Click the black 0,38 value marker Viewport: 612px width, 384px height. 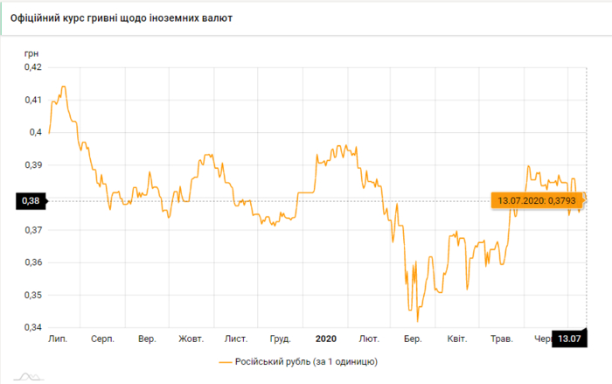(x=28, y=201)
